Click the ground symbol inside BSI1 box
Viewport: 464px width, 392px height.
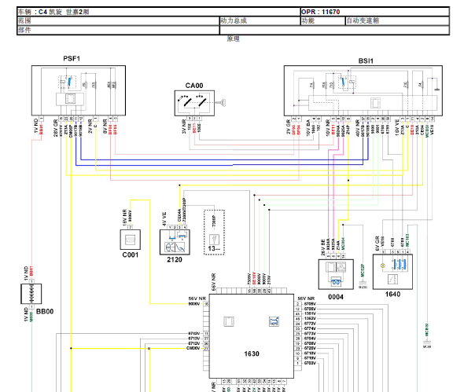point(436,89)
